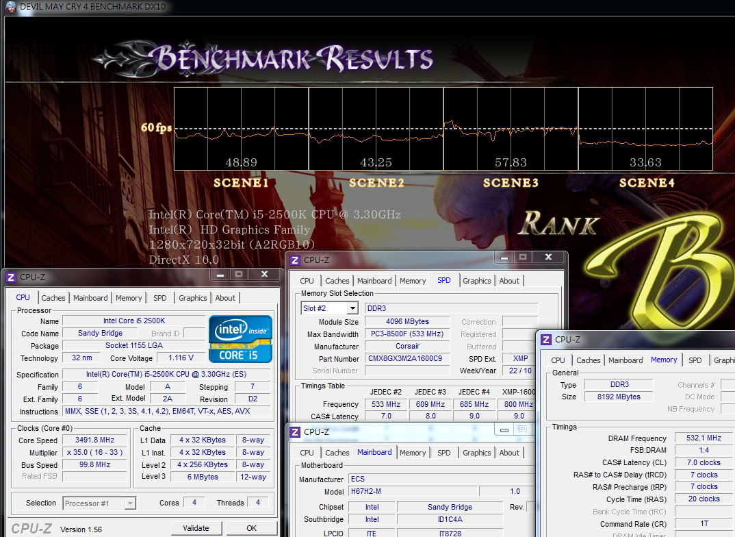Select Caches tab in Memory CPU-Z window
The width and height of the screenshot is (735, 537).
pyautogui.click(x=589, y=360)
